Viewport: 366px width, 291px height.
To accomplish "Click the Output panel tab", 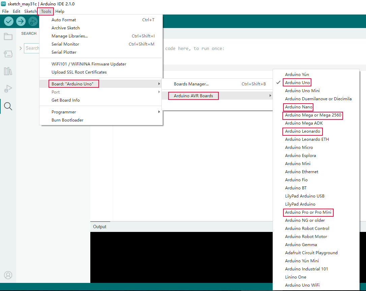I will [100, 227].
